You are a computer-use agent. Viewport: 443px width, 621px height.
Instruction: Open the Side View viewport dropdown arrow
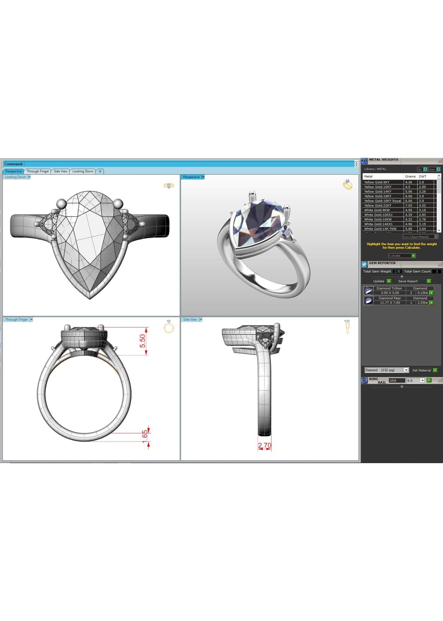[x=201, y=319]
